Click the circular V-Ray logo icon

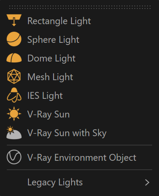14,157
